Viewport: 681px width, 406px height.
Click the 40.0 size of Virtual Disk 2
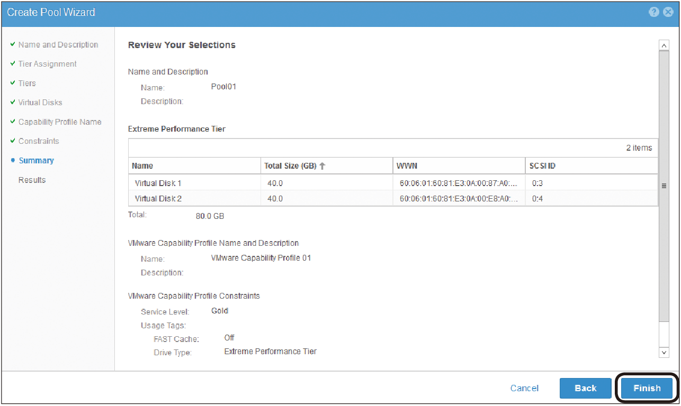coord(275,199)
